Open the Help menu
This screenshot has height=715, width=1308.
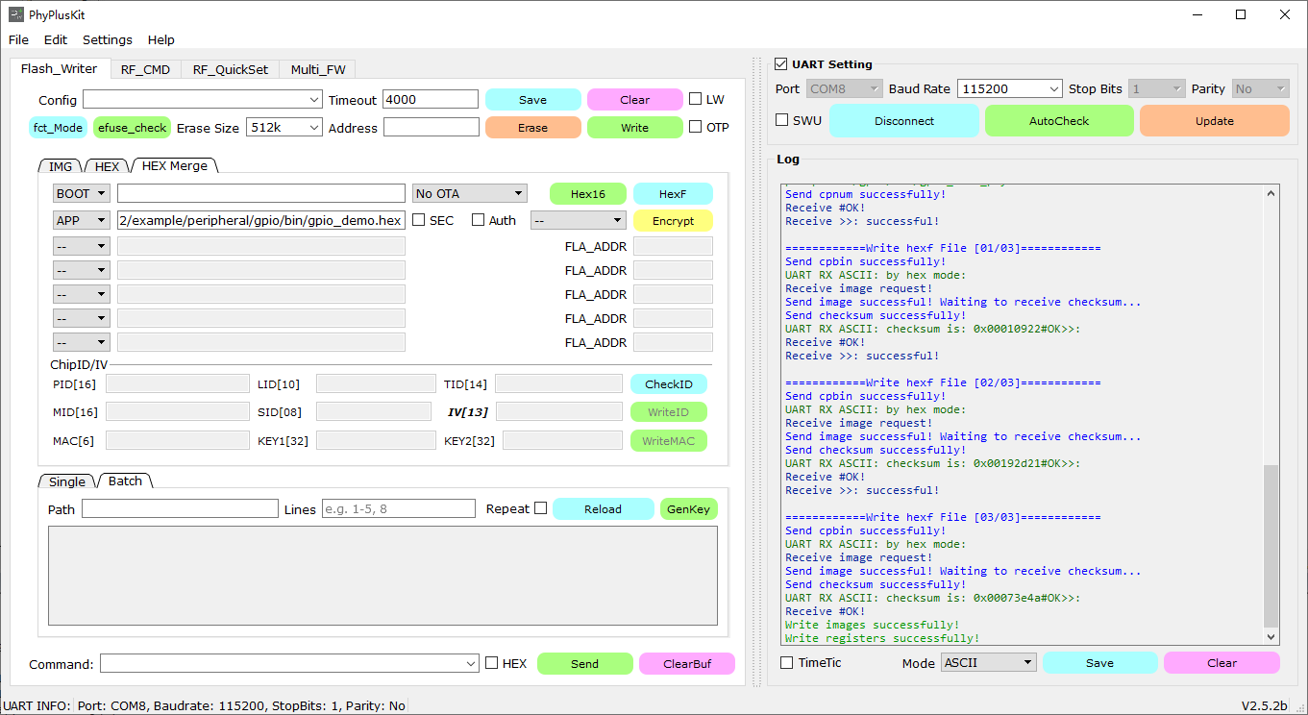tap(161, 39)
